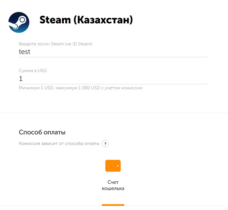Click the "Сумма в USD" field label
Viewport: 228px width, 210px height.
(33, 71)
